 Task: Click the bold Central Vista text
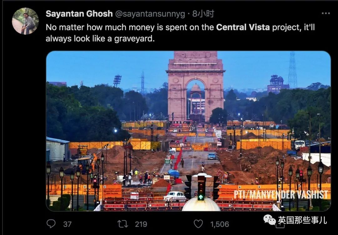(x=243, y=27)
